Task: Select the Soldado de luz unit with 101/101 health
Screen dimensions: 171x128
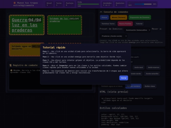Action: (65, 25)
